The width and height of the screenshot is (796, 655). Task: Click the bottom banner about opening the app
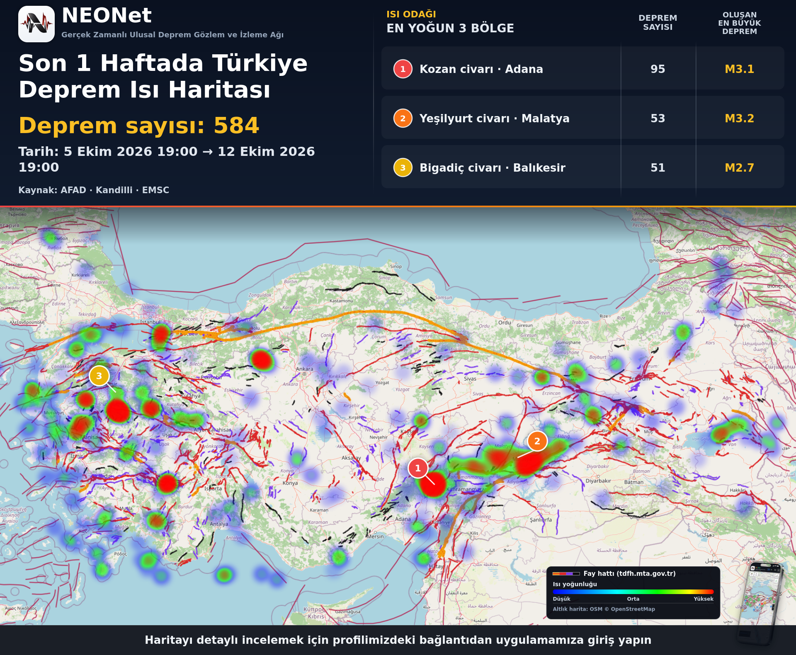click(x=398, y=640)
